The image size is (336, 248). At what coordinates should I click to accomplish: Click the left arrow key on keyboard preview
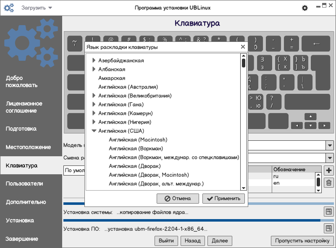297,126
